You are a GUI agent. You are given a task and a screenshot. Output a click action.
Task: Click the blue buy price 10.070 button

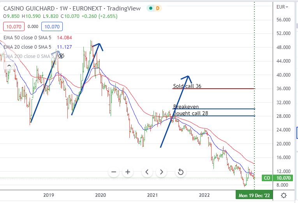point(52,26)
